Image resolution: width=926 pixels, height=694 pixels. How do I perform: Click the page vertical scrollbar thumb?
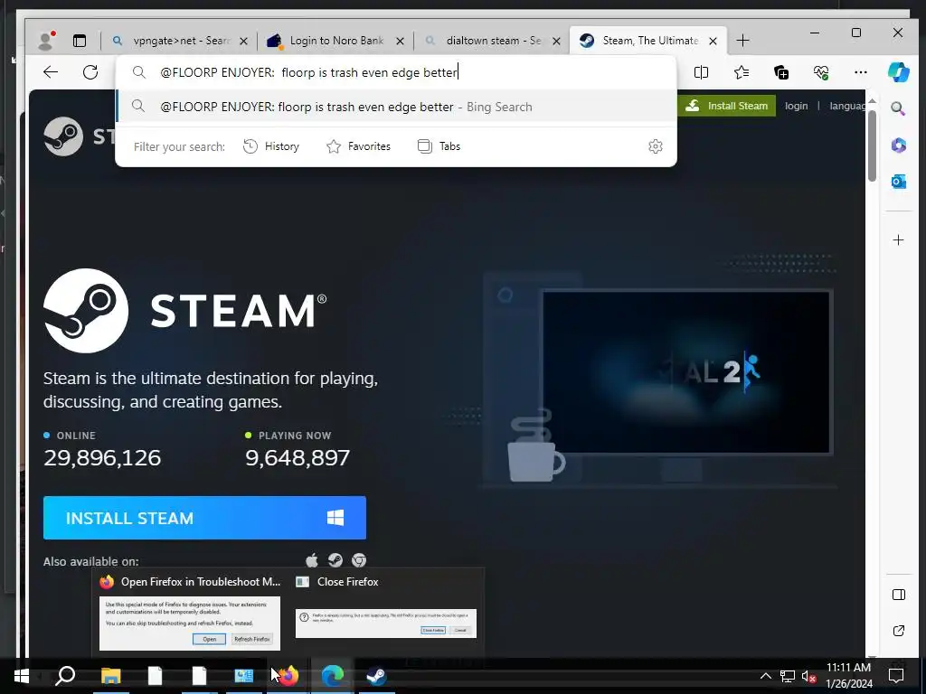click(x=872, y=145)
